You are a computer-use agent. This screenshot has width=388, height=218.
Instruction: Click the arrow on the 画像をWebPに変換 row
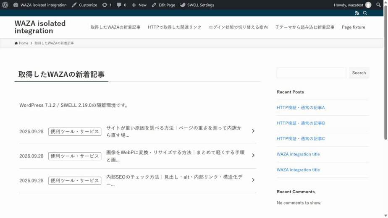[x=253, y=155]
